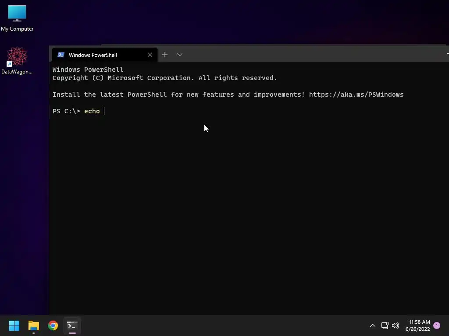Click the PowerShell icon on the tab
Screen dimensions: 449x336
pyautogui.click(x=61, y=55)
